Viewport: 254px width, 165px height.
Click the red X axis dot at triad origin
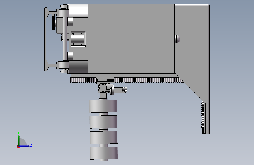tap(18, 147)
